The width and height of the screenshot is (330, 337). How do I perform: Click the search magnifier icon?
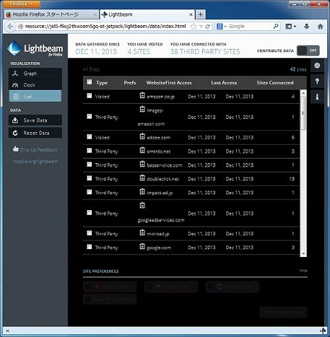click(x=275, y=26)
